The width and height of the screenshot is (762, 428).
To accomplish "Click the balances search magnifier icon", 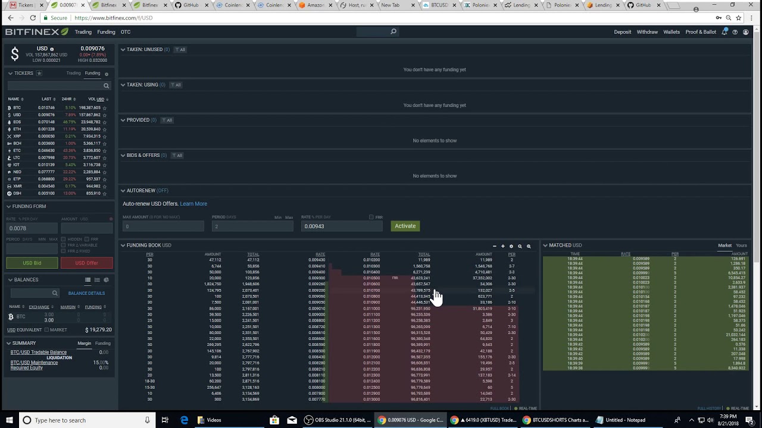I will point(55,293).
